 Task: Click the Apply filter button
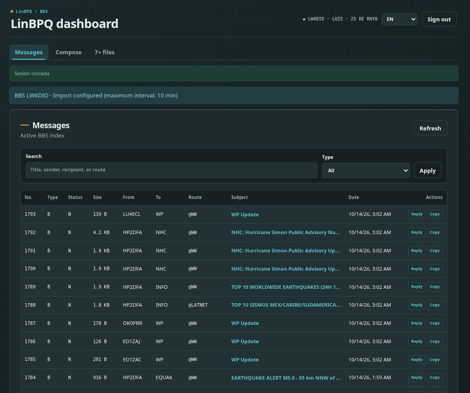click(x=427, y=170)
